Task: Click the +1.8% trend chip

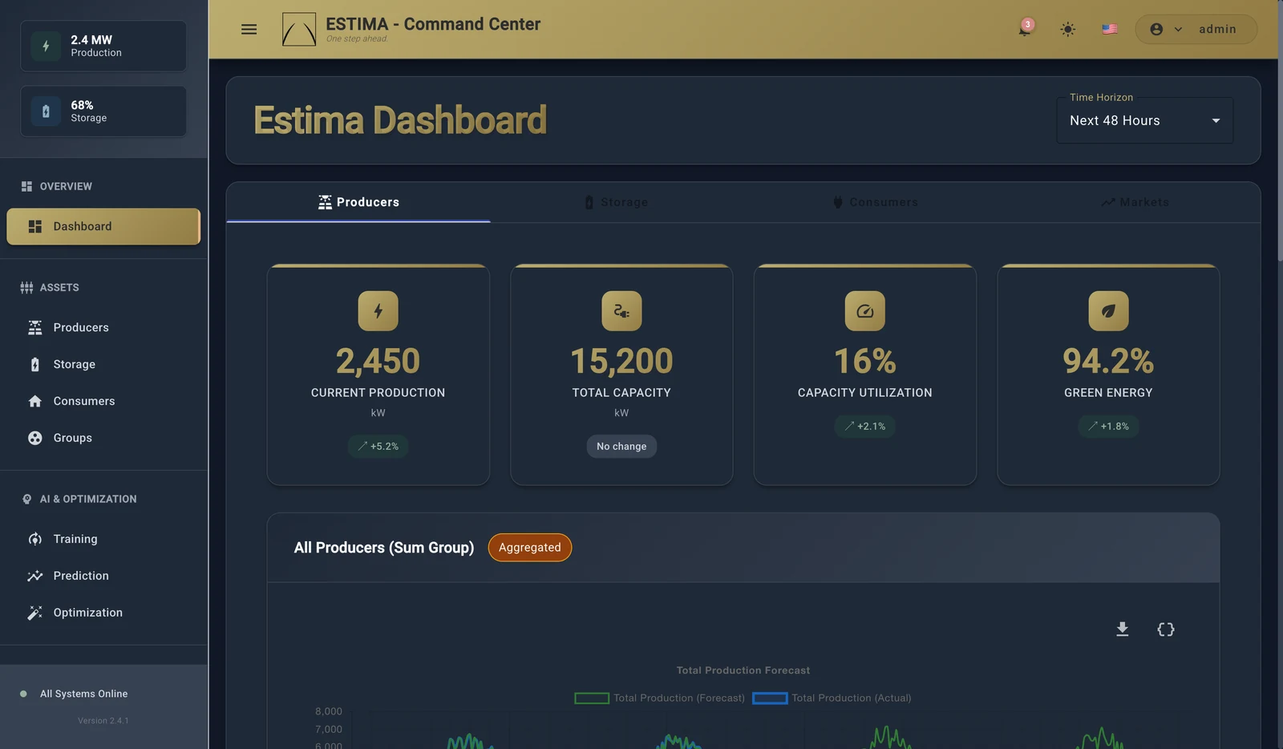Action: tap(1108, 426)
